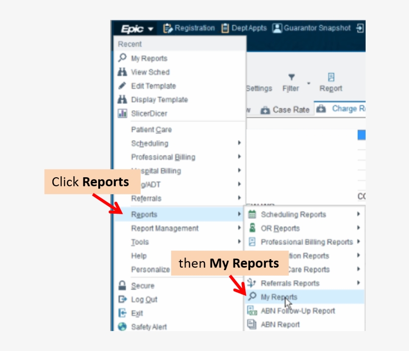The height and width of the screenshot is (351, 409).
Task: Click the submenu My Reports magnifier icon
Action: click(252, 296)
